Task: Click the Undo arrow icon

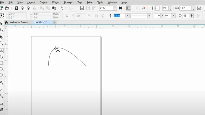Action: tap(61, 8)
